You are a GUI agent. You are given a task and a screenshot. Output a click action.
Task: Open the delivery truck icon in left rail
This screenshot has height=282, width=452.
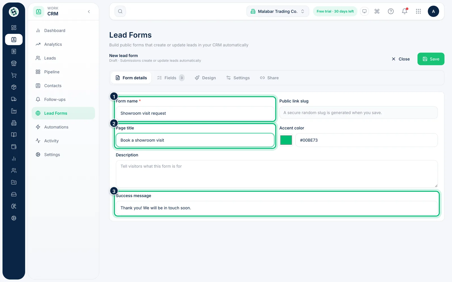pyautogui.click(x=14, y=99)
